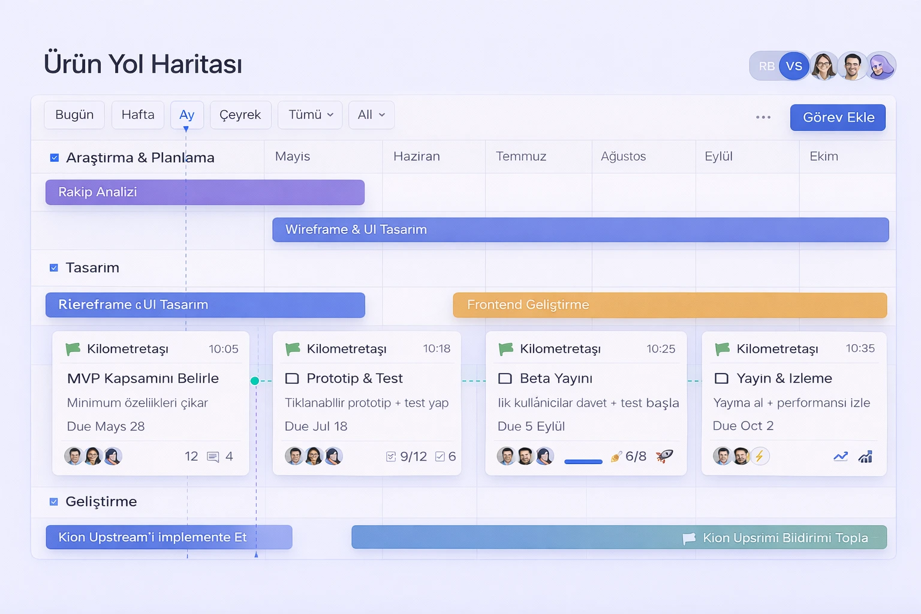Click the blue progress bar on Beta Yayını card
The height and width of the screenshot is (614, 921).
[583, 462]
